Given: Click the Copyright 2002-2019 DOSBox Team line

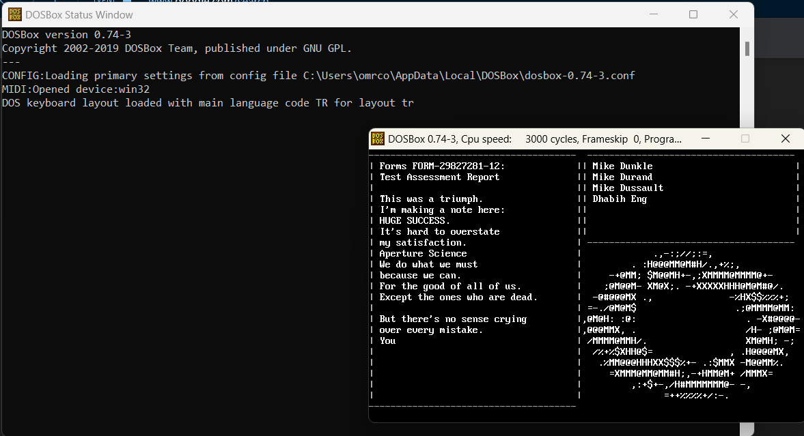Looking at the screenshot, I should (177, 48).
